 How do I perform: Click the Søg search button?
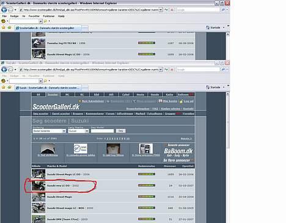click(x=120, y=131)
